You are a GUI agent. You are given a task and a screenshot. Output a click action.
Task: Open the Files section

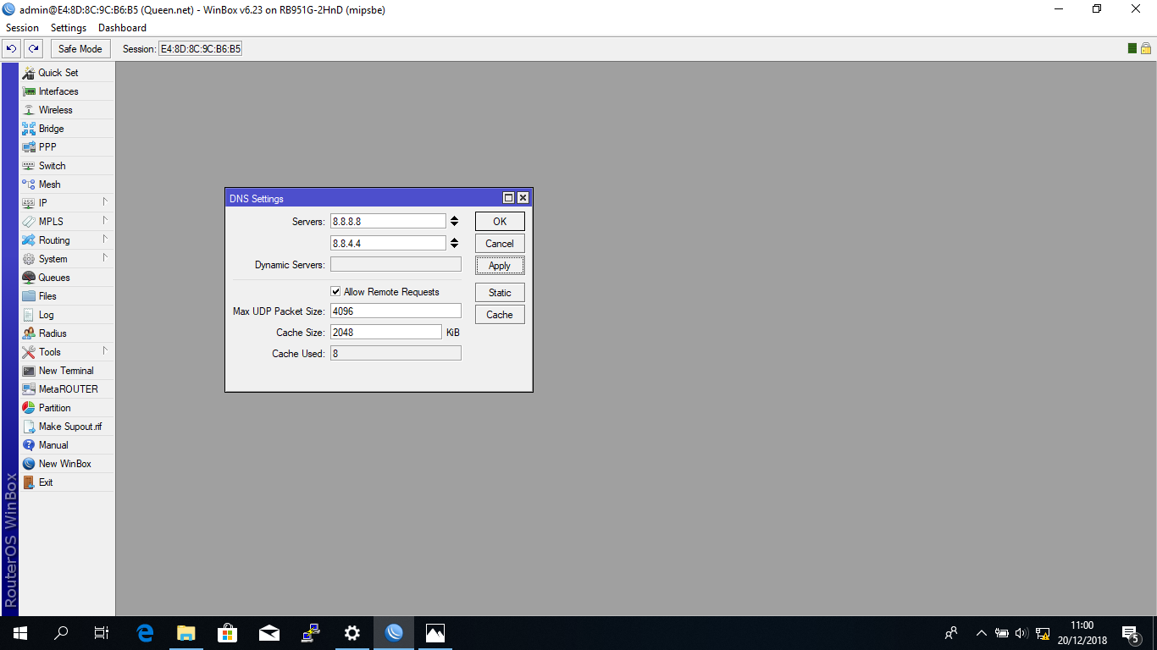[x=67, y=296]
